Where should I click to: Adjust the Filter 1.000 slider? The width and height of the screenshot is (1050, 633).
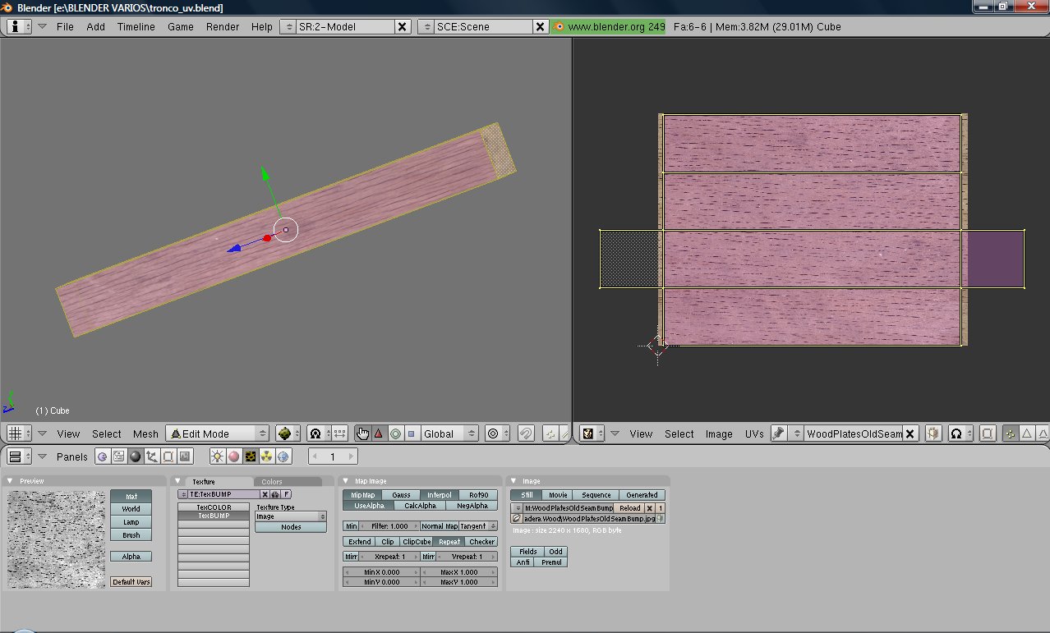click(x=389, y=525)
